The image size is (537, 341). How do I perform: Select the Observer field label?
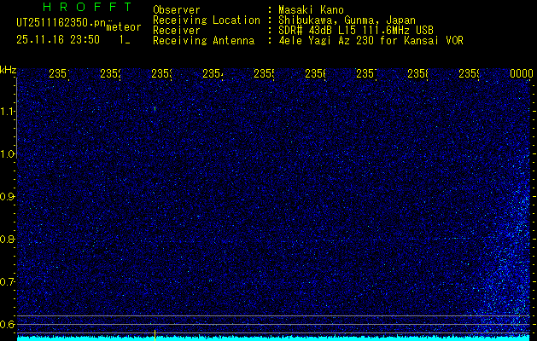point(177,9)
